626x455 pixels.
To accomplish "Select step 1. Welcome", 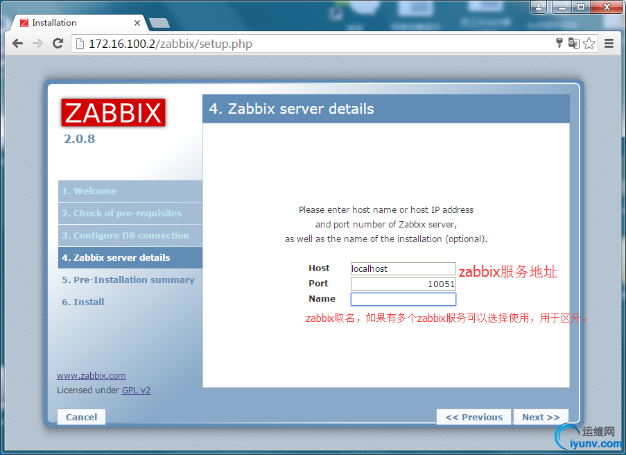I will click(x=130, y=191).
